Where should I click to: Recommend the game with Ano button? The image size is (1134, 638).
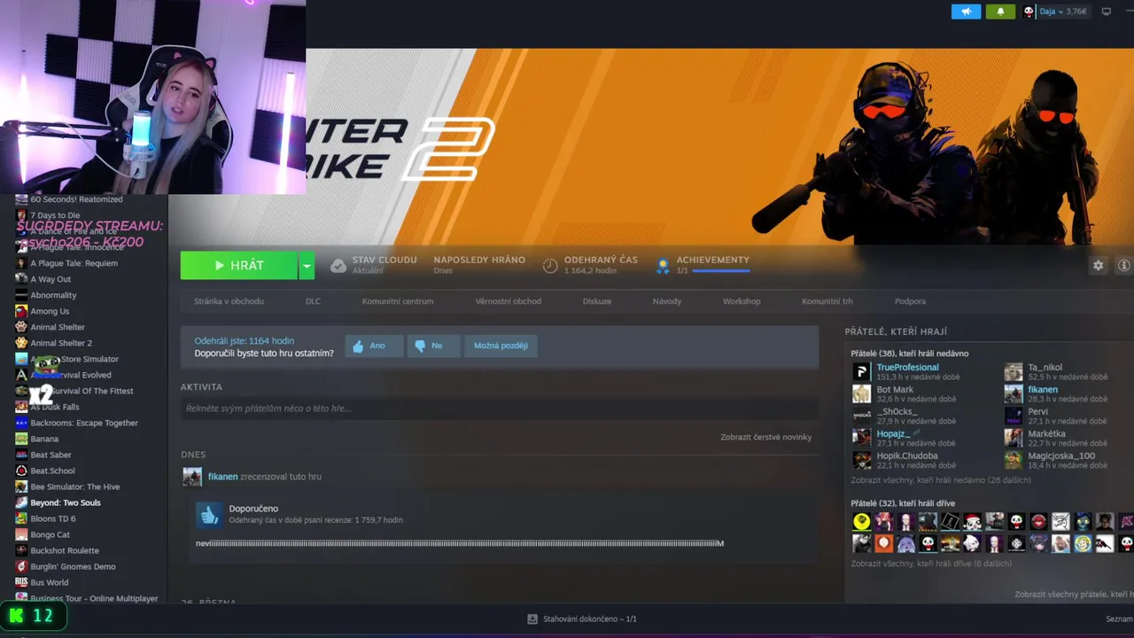tap(374, 346)
